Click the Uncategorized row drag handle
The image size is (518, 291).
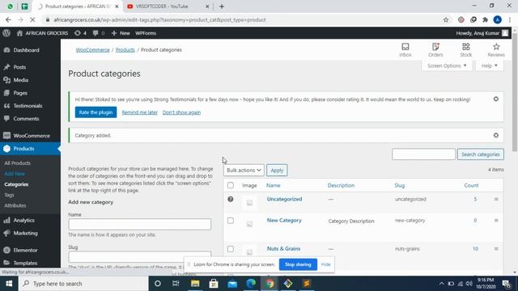(496, 199)
